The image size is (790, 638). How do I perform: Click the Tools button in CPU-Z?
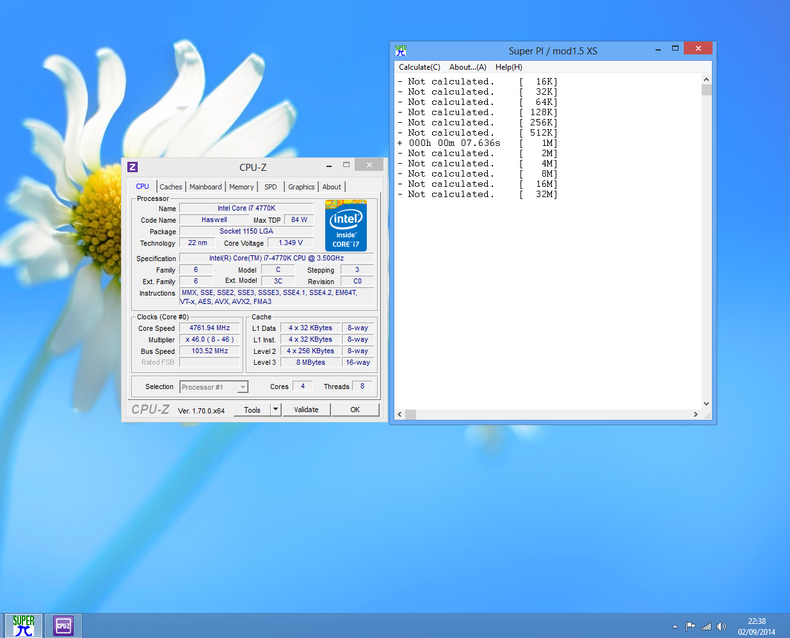pyautogui.click(x=252, y=410)
